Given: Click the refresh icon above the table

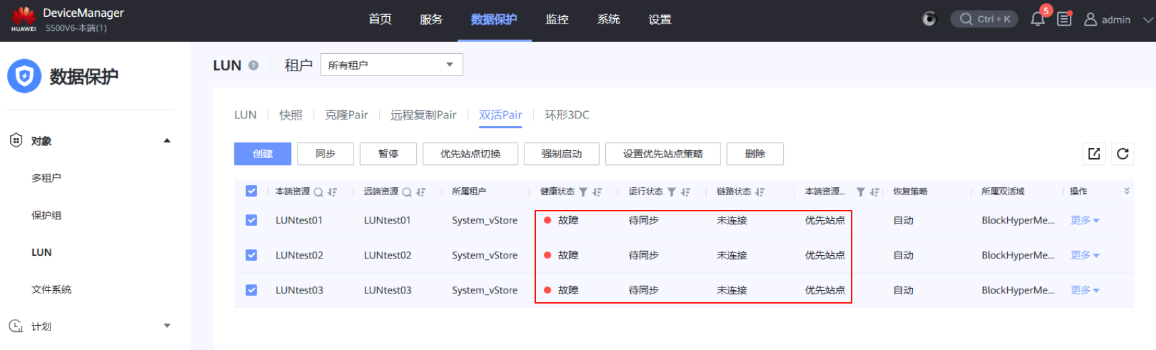Looking at the screenshot, I should pyautogui.click(x=1122, y=153).
